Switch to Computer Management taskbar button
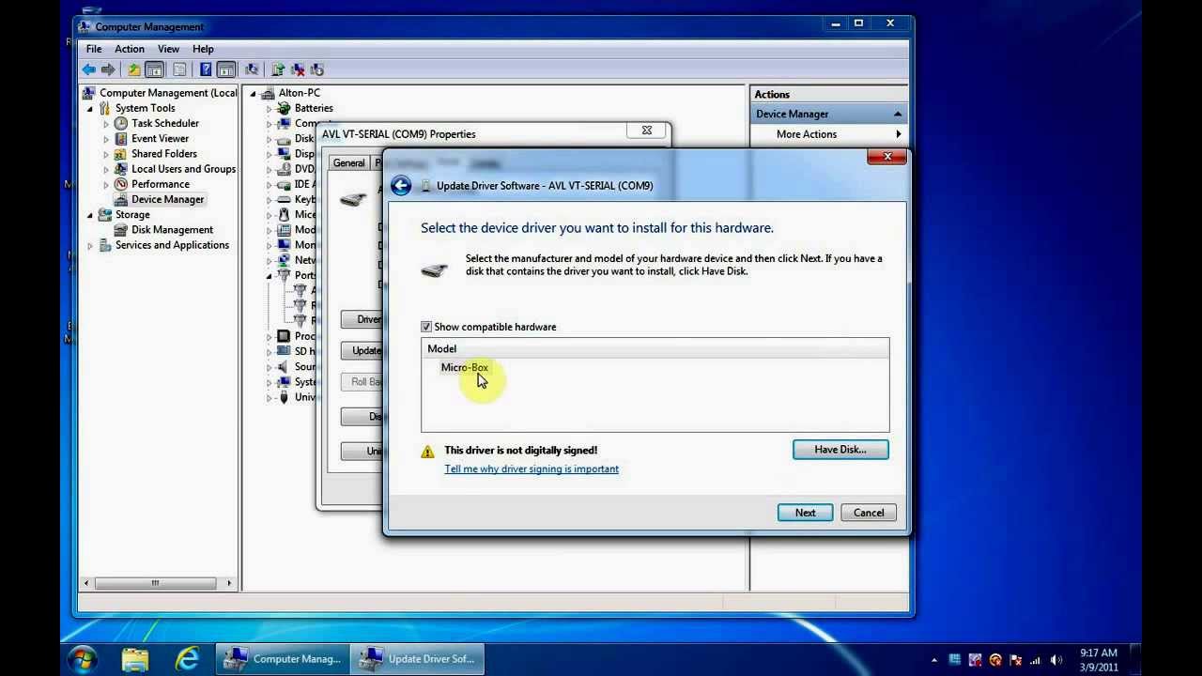1202x676 pixels. (283, 659)
